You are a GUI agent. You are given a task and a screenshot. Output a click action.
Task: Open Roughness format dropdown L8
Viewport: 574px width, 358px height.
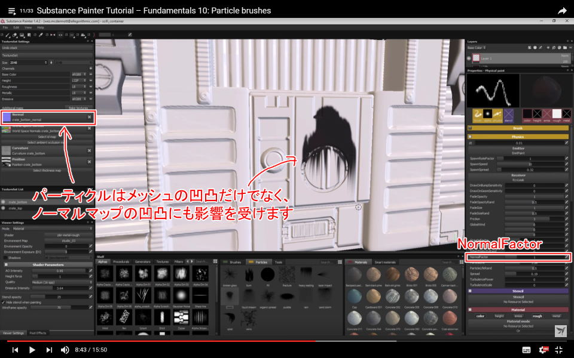(79, 87)
